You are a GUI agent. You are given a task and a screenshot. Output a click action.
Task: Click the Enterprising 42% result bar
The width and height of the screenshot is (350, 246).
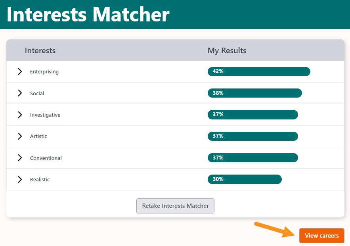pos(259,71)
